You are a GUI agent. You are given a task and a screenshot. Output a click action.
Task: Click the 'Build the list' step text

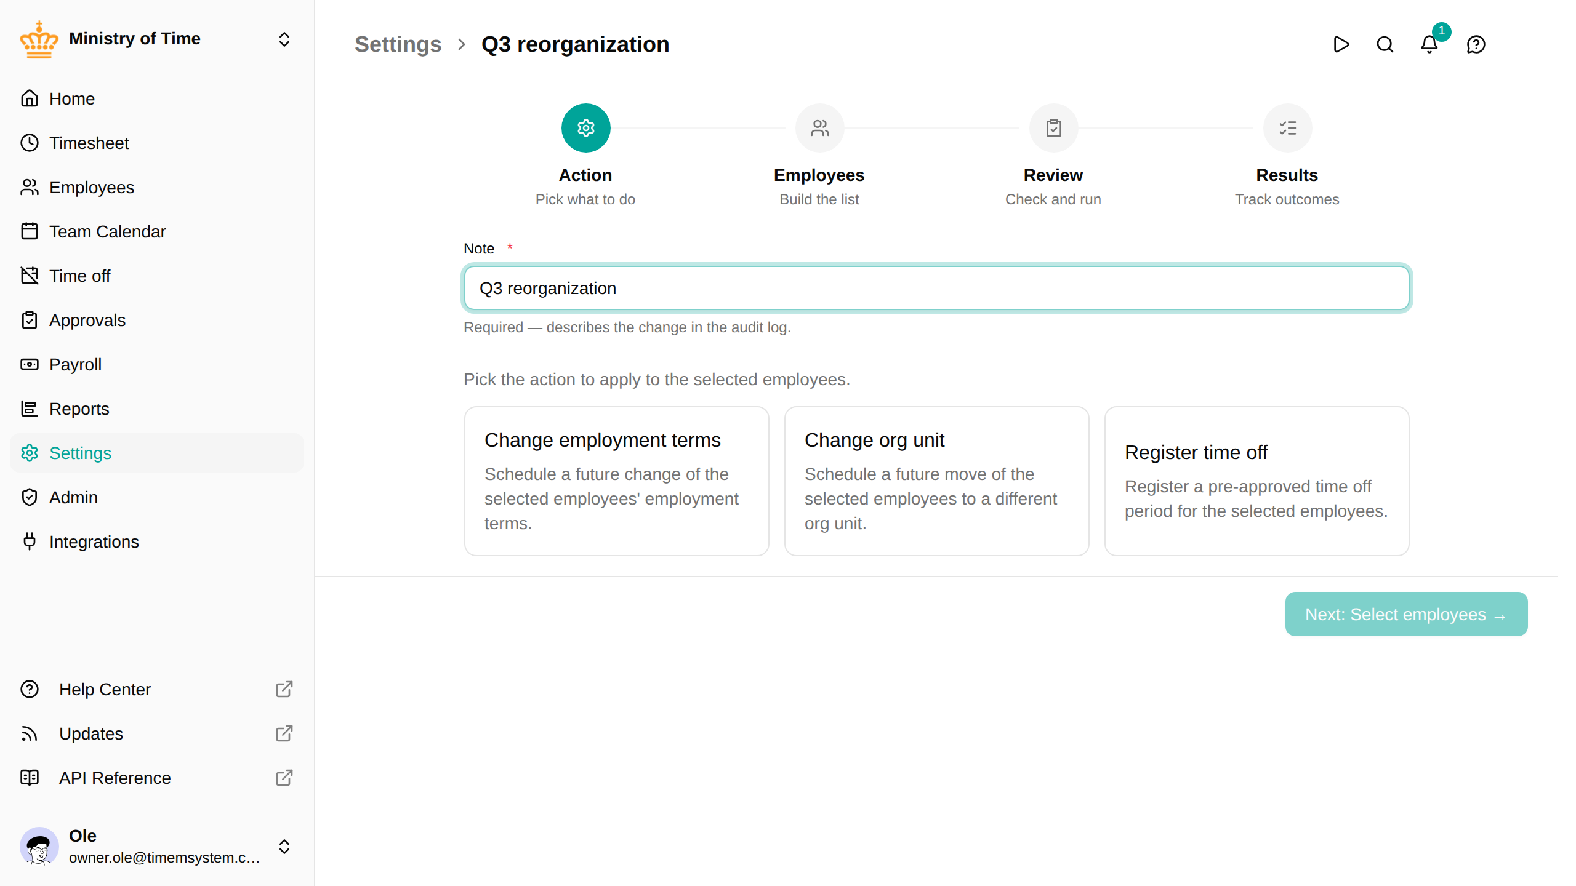pyautogui.click(x=819, y=199)
